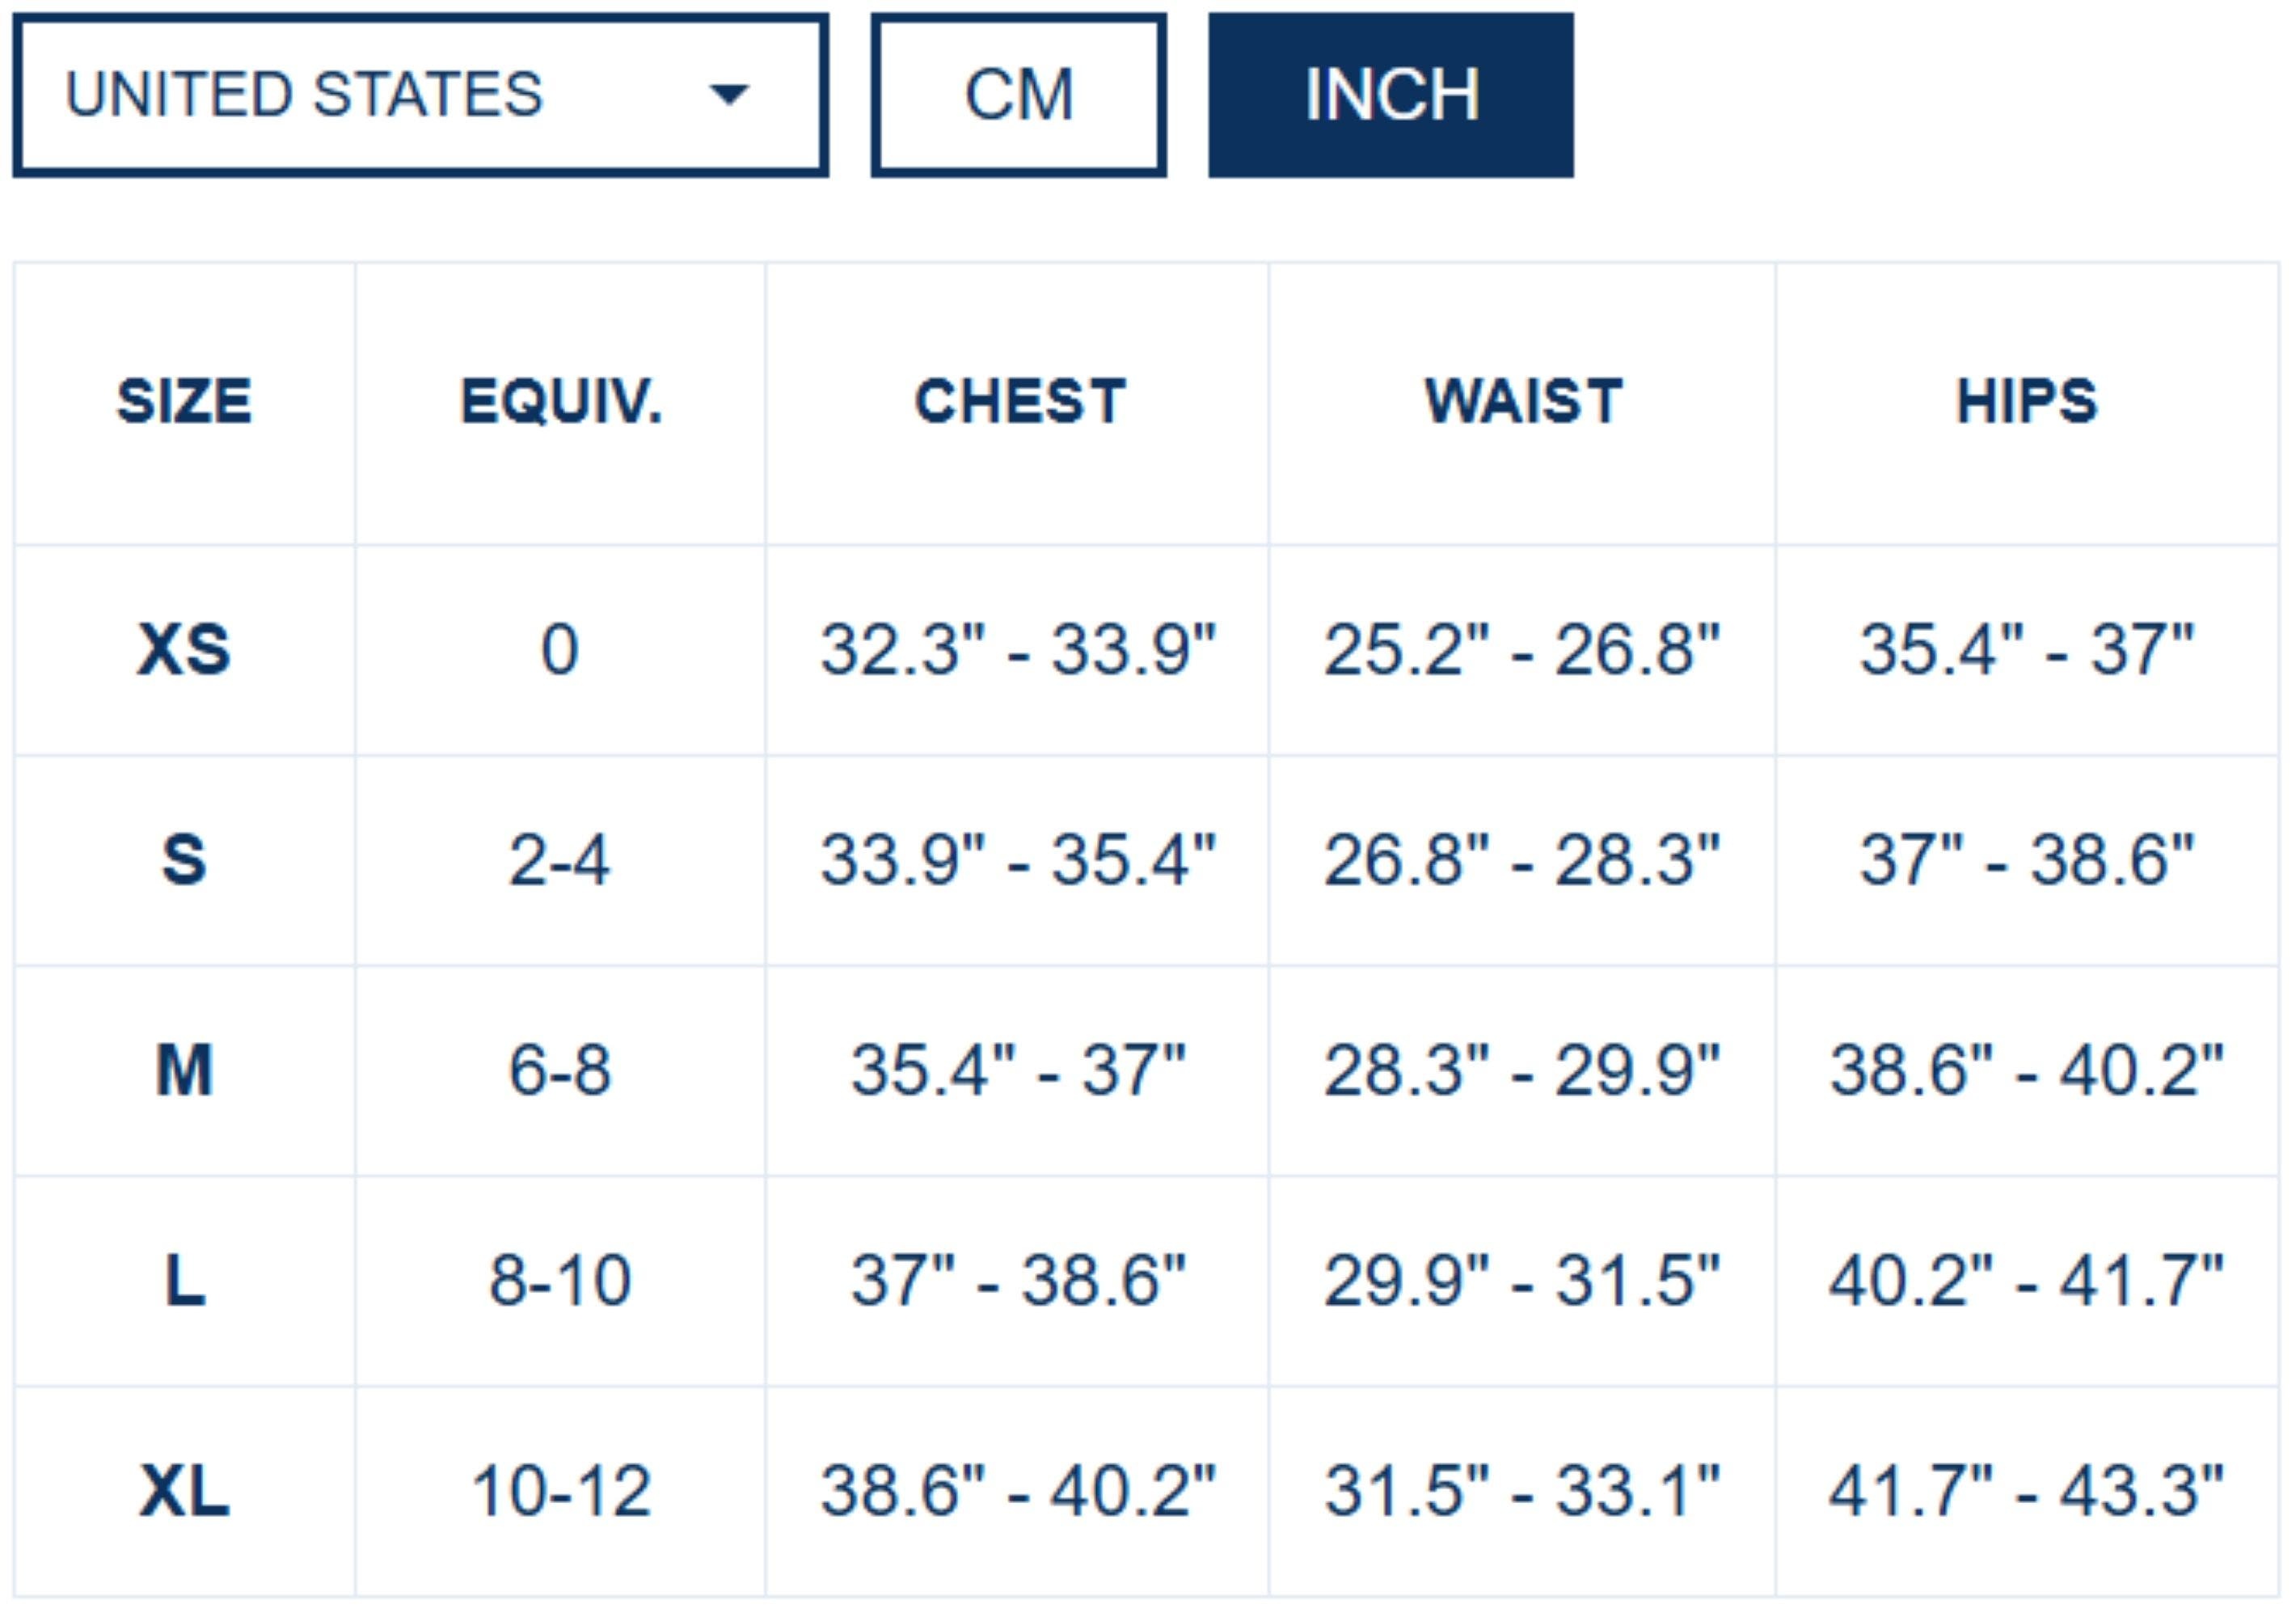Click the M waist measurement 28.3" - 29.9"
2296x1617 pixels.
click(x=1522, y=1070)
